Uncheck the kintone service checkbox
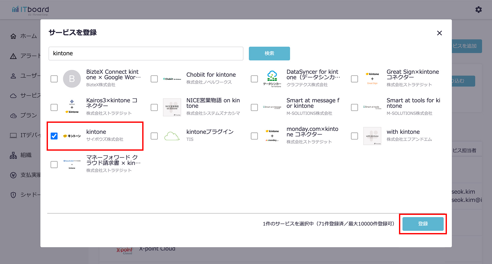 (54, 136)
